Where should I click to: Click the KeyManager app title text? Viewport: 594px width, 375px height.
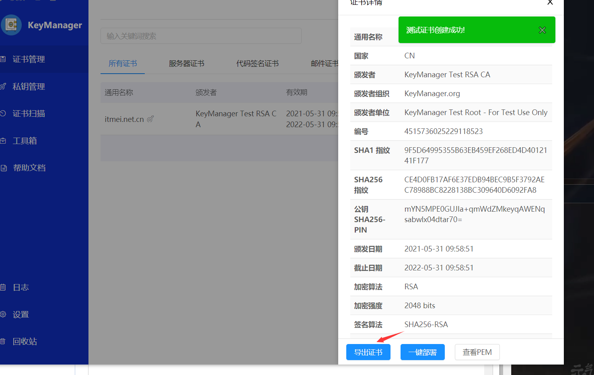55,25
